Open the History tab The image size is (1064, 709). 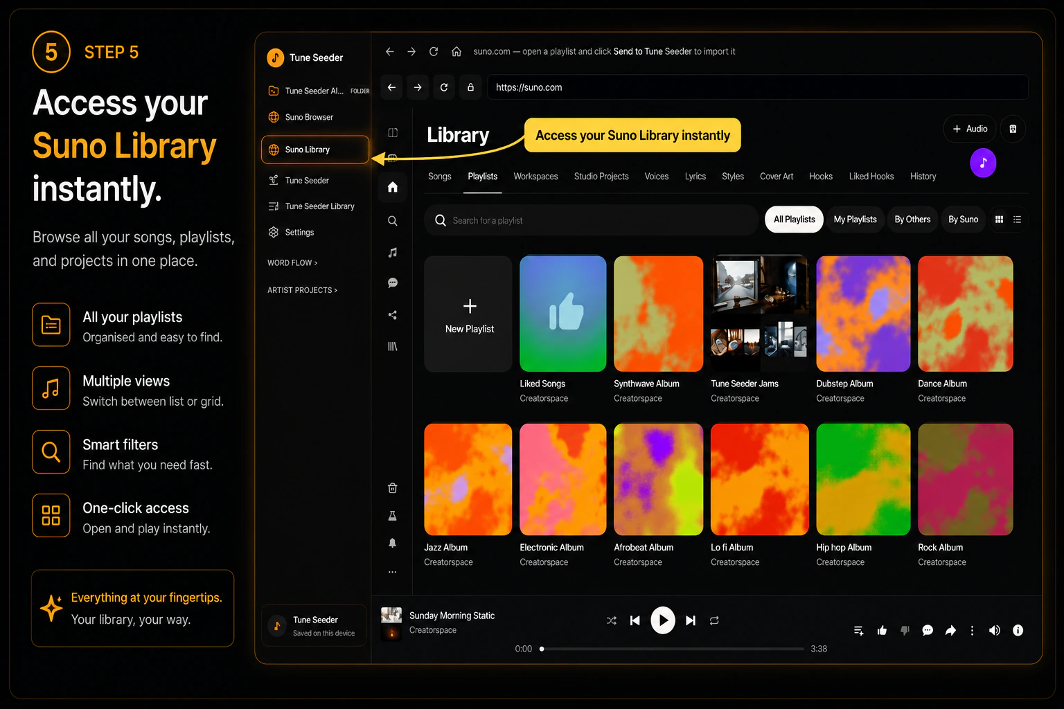pos(923,177)
